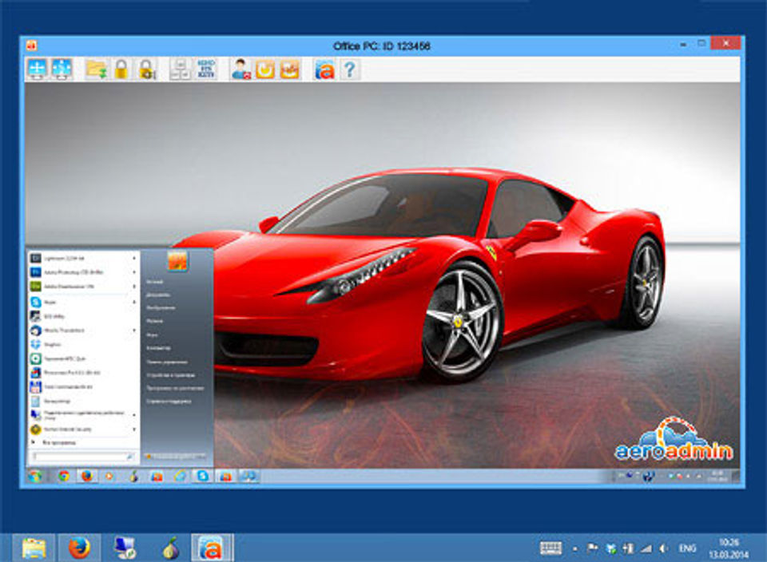Show hidden tray icons arrow

pyautogui.click(x=574, y=548)
